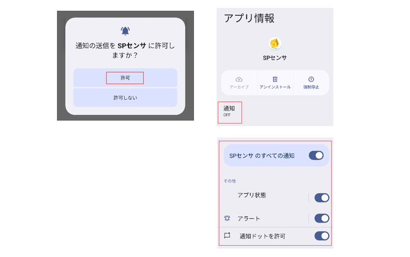Image resolution: width=410 pixels, height=257 pixels.
Task: Tap the アーカイブ cloud upload icon
Action: point(239,79)
